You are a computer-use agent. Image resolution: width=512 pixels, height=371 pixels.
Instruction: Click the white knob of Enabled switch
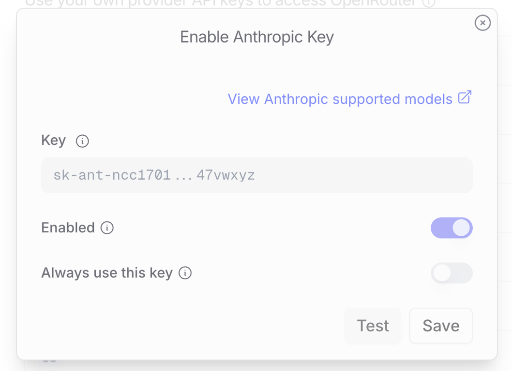[461, 228]
